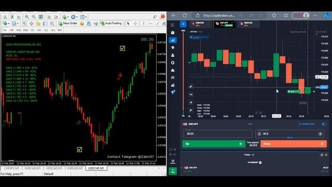Increase investment with plus button
This screenshot has height=187, width=332.
[x=321, y=134]
